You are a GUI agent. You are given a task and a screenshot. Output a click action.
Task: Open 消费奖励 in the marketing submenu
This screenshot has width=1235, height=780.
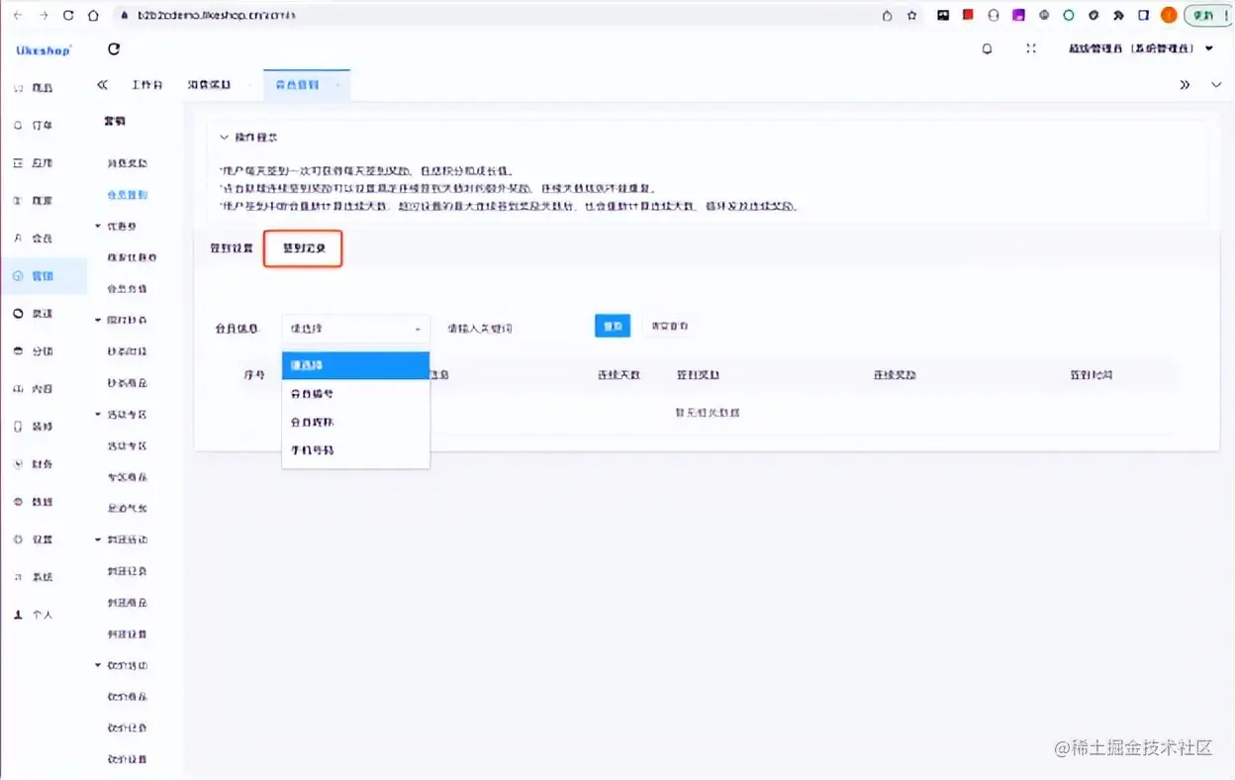(127, 163)
